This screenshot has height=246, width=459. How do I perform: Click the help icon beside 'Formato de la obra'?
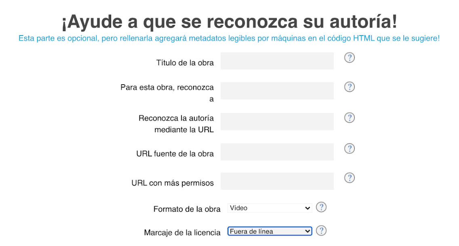(x=321, y=207)
